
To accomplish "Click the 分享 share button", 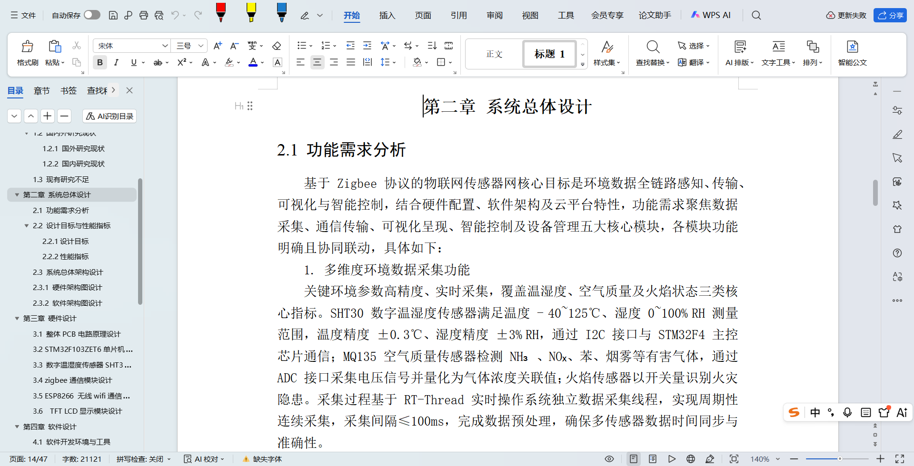I will (x=890, y=15).
